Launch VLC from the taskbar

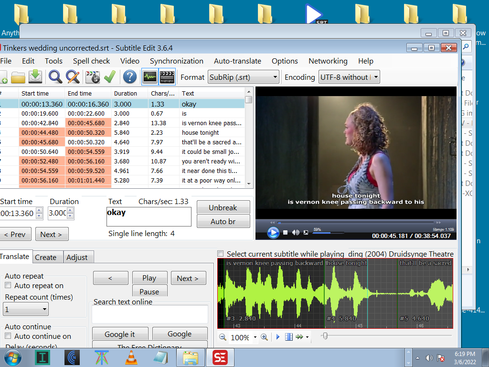[131, 357]
